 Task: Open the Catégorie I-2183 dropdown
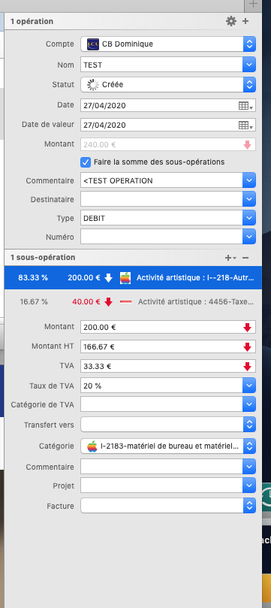tap(250, 446)
